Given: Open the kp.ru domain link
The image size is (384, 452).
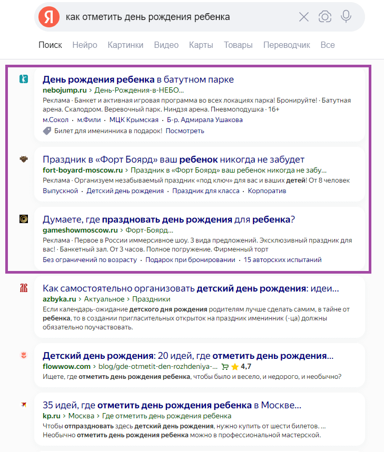Looking at the screenshot, I should click(x=51, y=416).
